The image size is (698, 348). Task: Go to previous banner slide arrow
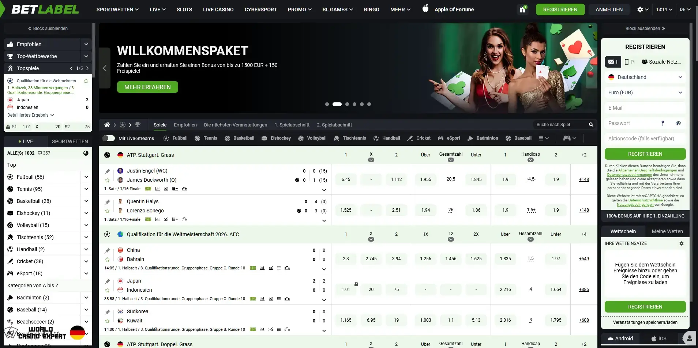click(x=105, y=68)
